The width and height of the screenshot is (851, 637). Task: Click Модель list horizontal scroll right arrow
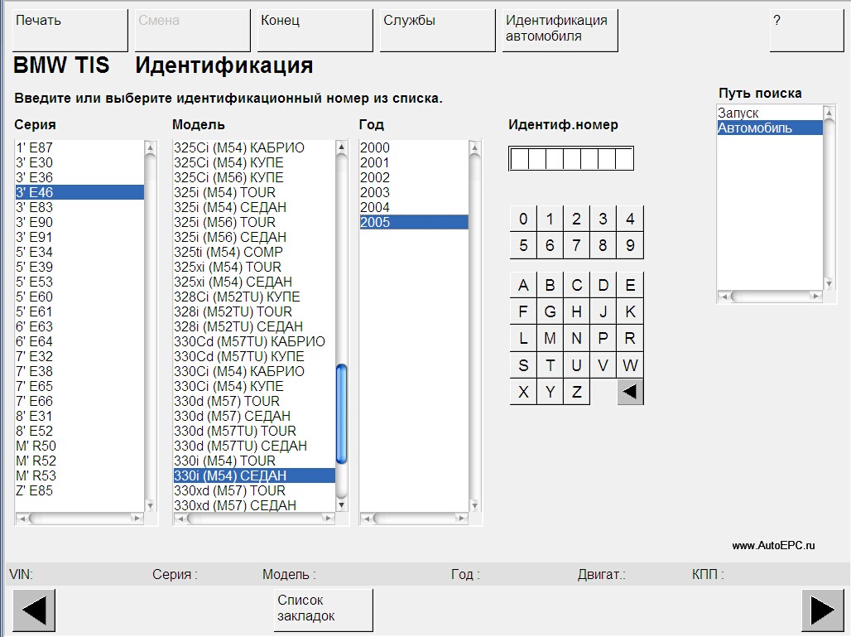coord(327,519)
